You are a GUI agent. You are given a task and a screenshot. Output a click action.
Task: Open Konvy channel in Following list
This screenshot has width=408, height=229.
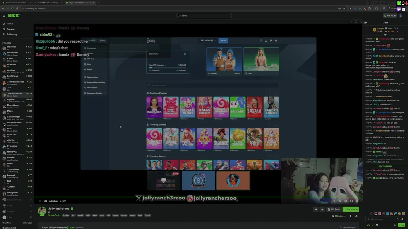17,59
